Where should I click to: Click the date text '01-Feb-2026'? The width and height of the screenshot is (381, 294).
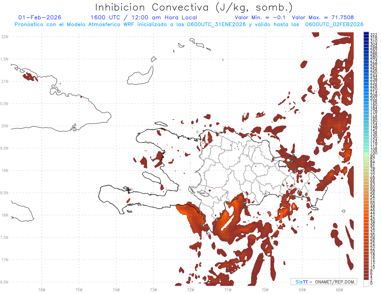pyautogui.click(x=40, y=17)
